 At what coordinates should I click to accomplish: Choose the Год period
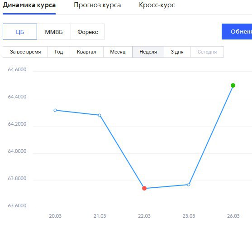pyautogui.click(x=59, y=52)
